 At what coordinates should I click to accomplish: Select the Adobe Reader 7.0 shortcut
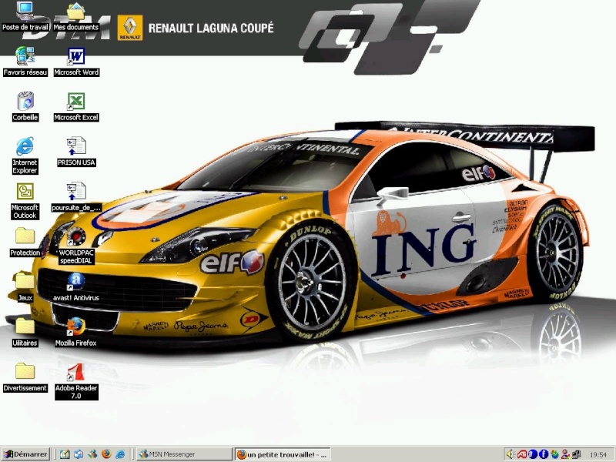click(76, 381)
